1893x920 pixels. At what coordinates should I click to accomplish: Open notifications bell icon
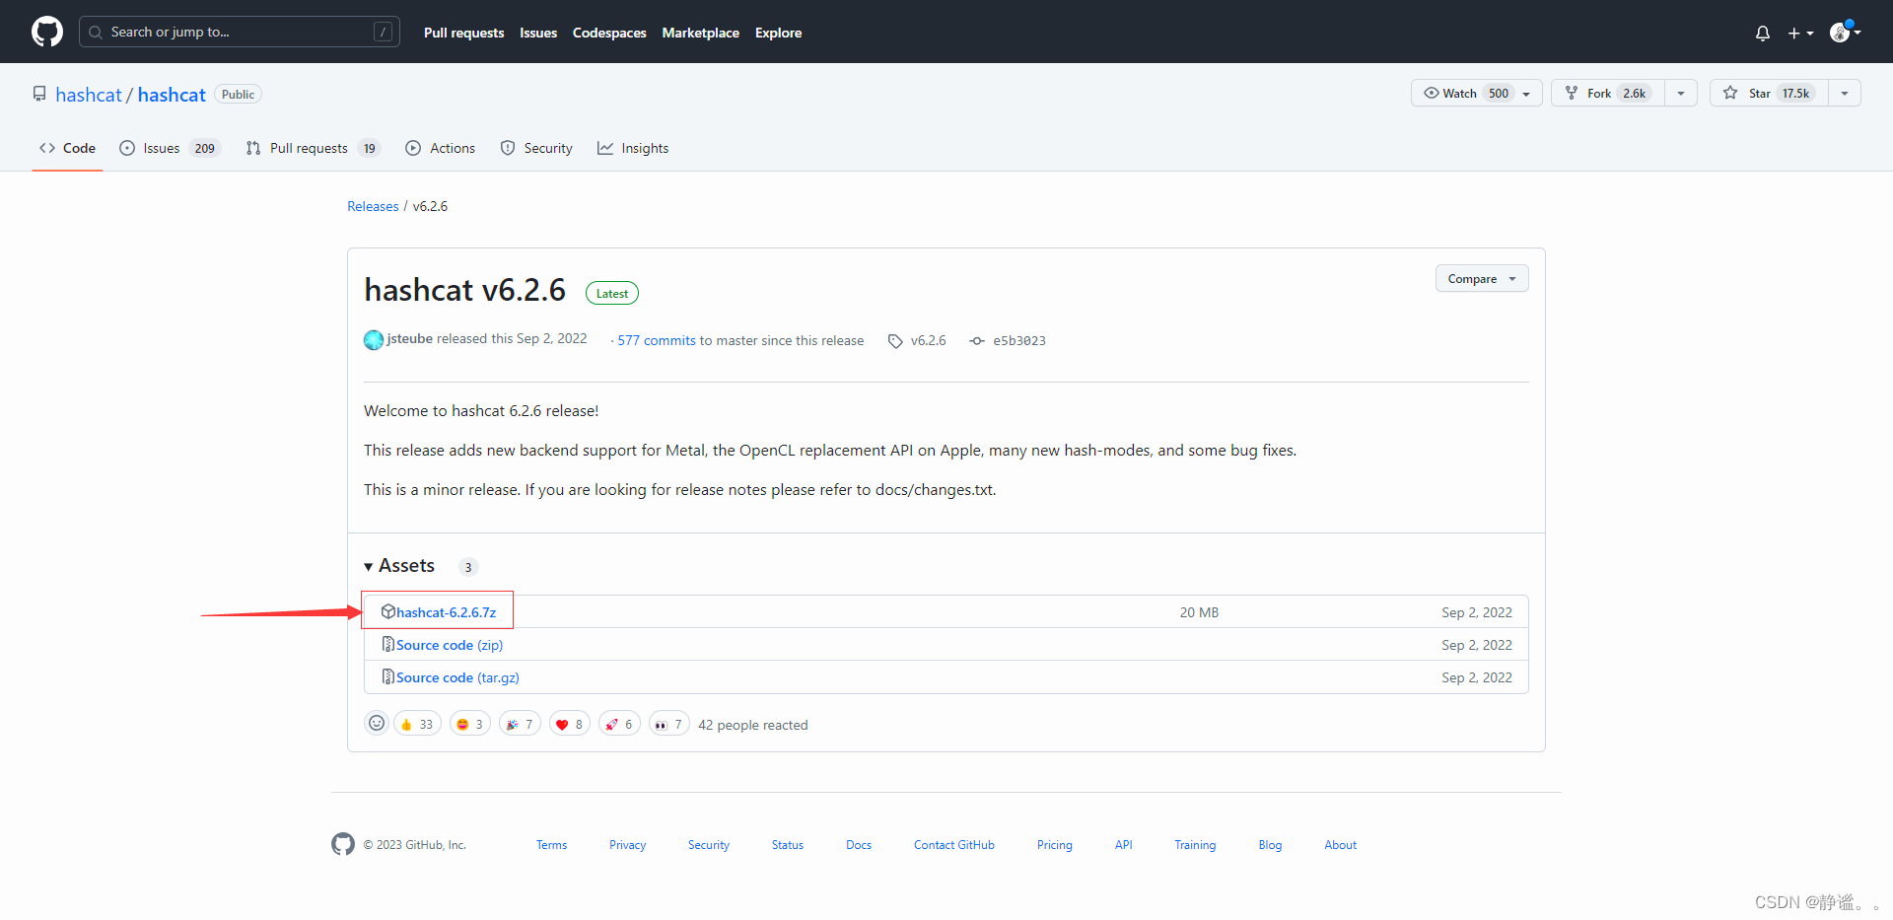1763,33
